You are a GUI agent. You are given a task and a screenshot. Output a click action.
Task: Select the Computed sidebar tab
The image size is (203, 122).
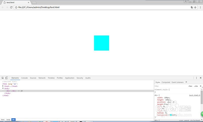click(166, 82)
